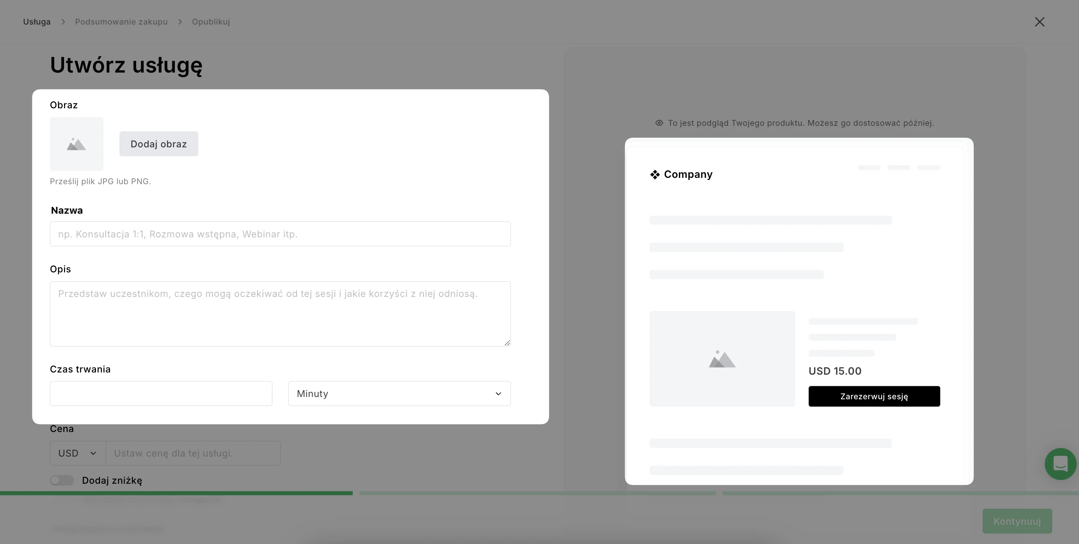The image size is (1079, 544).
Task: Click the image placeholder thumbnail under Obraz
Action: click(76, 144)
